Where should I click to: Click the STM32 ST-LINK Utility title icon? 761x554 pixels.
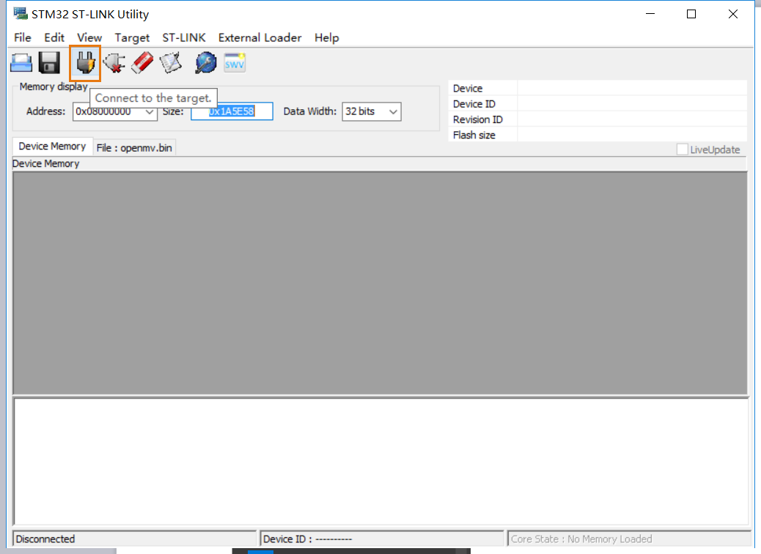click(x=21, y=14)
